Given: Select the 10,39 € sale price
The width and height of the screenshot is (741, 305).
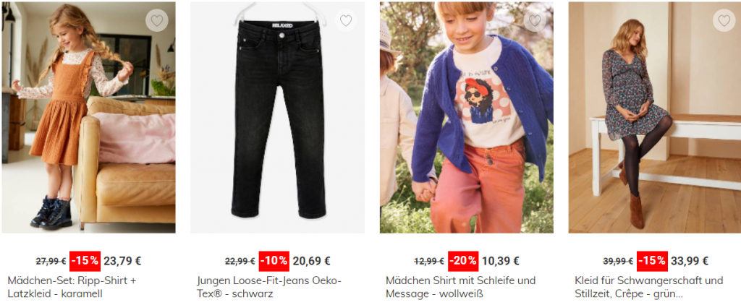Looking at the screenshot, I should pyautogui.click(x=501, y=261).
